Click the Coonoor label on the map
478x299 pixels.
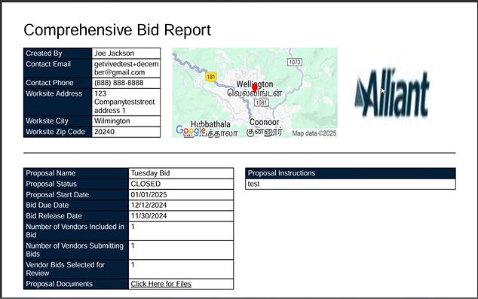pyautogui.click(x=265, y=122)
